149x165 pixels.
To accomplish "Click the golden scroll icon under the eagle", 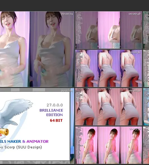I will pos(4,132).
